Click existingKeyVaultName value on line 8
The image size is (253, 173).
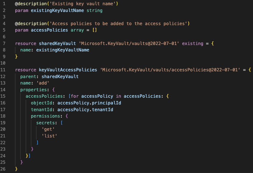[63, 50]
